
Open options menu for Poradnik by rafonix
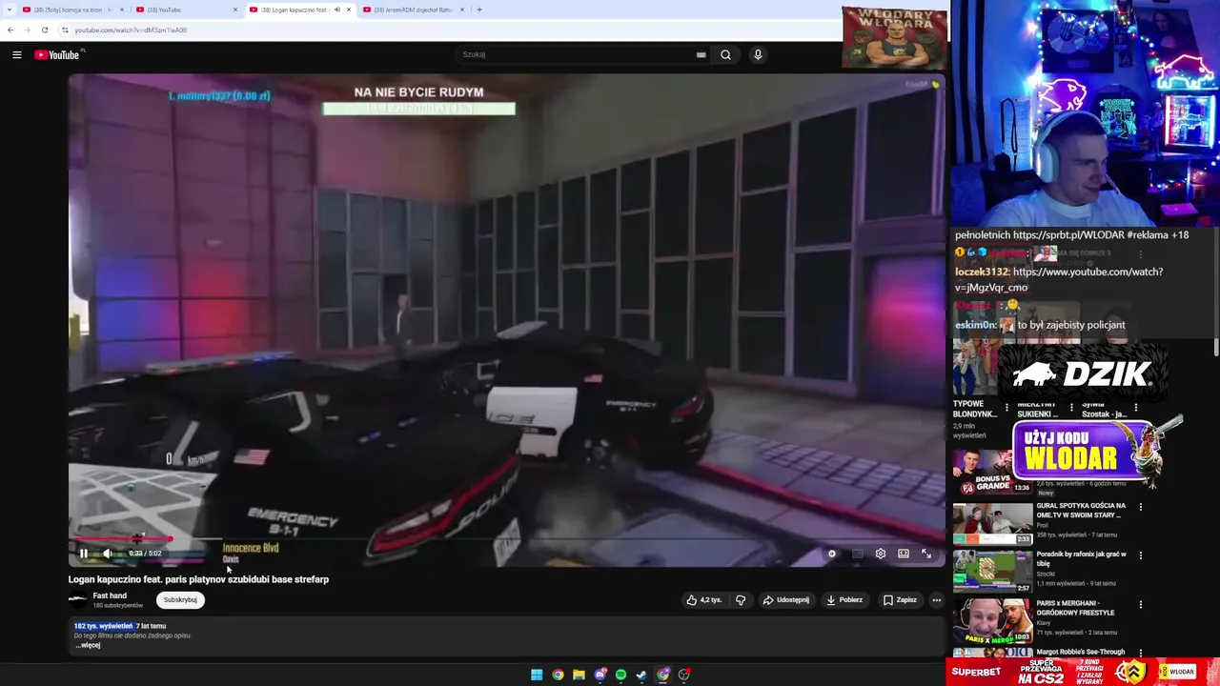coord(1140,555)
